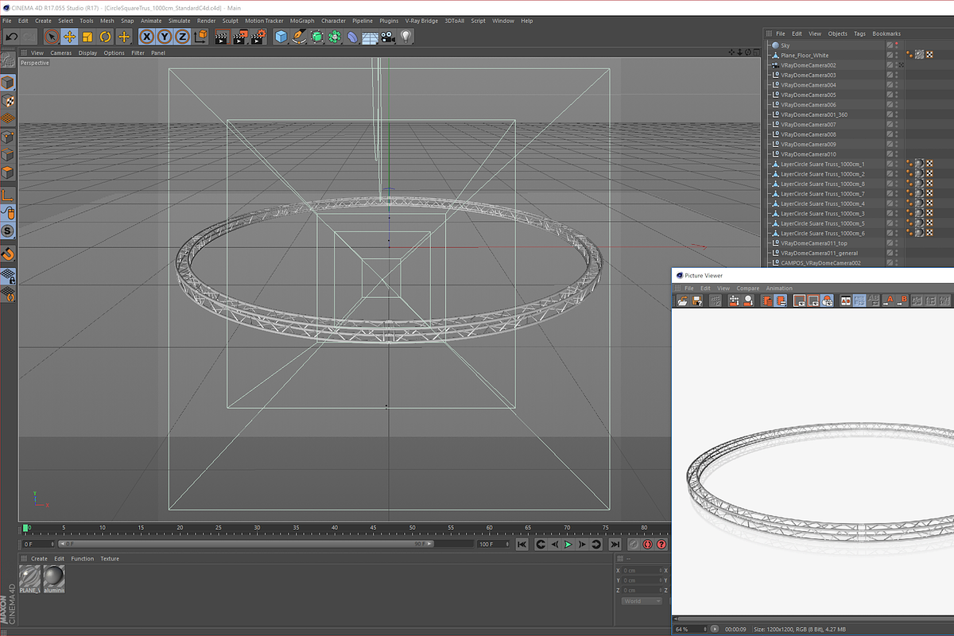Click the green timeline playhead marker

[x=26, y=527]
